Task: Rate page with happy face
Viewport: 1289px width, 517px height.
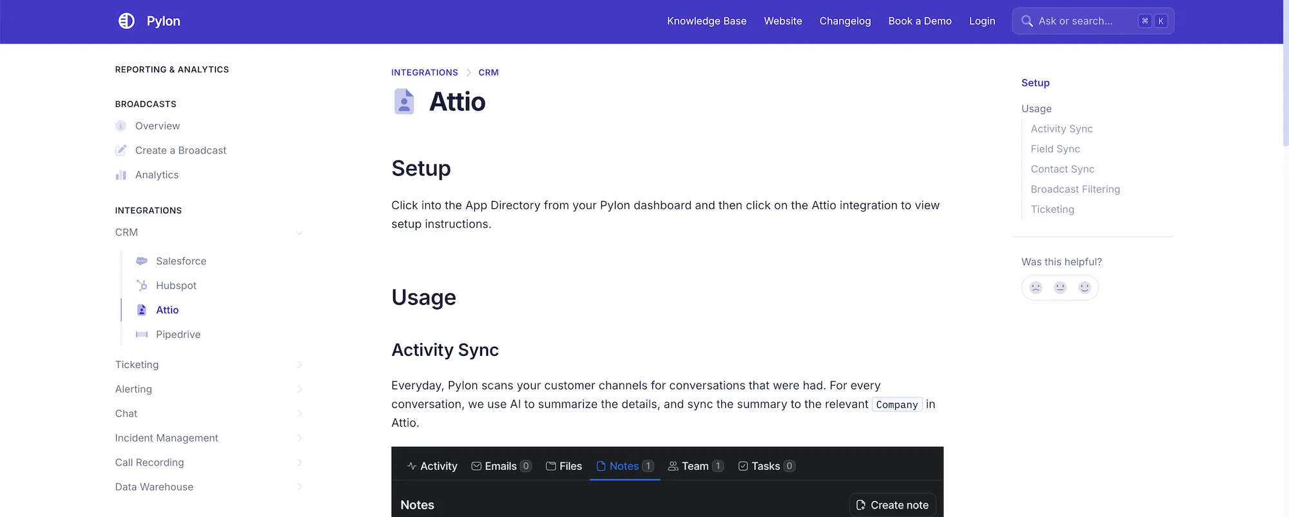Action: tap(1085, 288)
